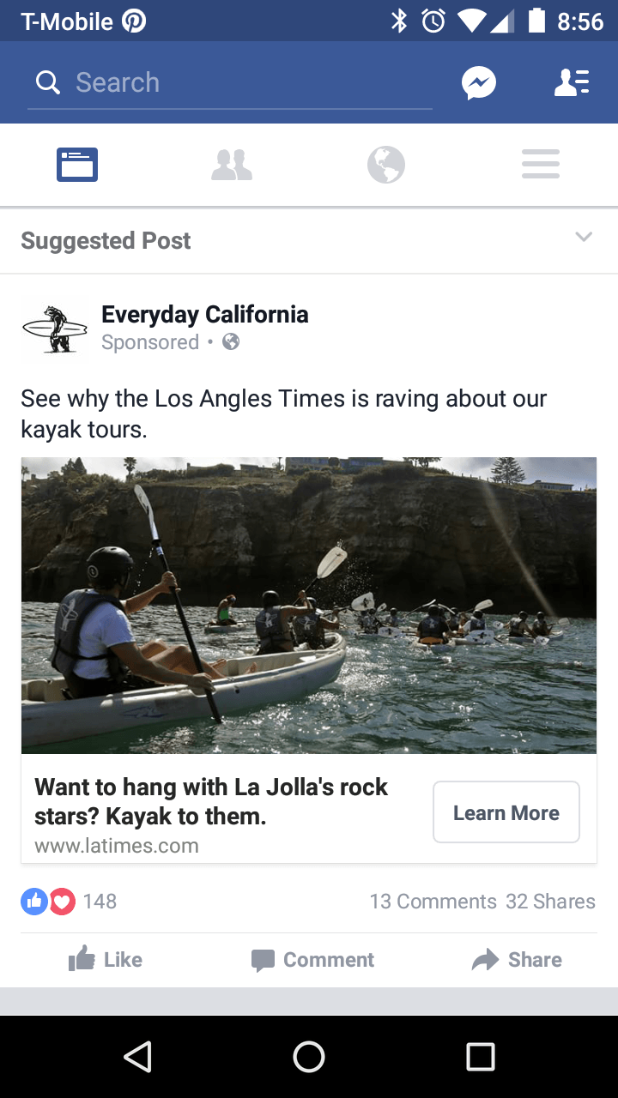Screen dimensions: 618x1098
Task: Select the Friends tab icon
Action: pos(232,164)
